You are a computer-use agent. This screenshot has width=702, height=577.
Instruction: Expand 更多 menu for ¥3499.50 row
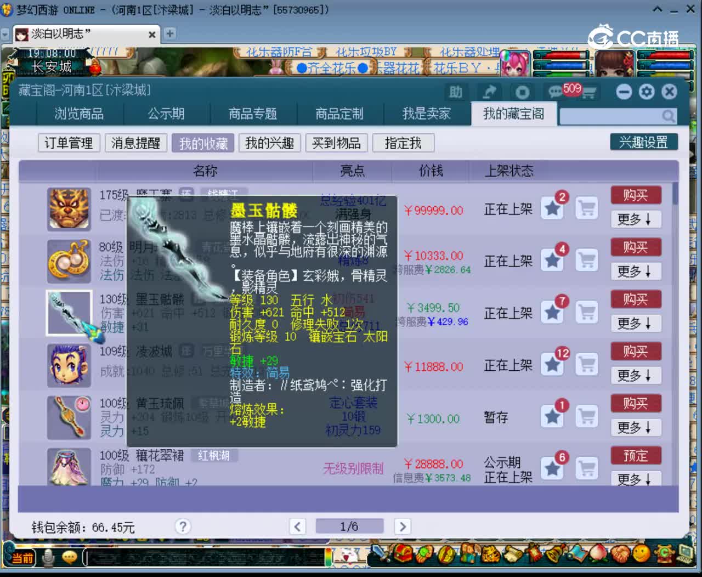point(636,324)
